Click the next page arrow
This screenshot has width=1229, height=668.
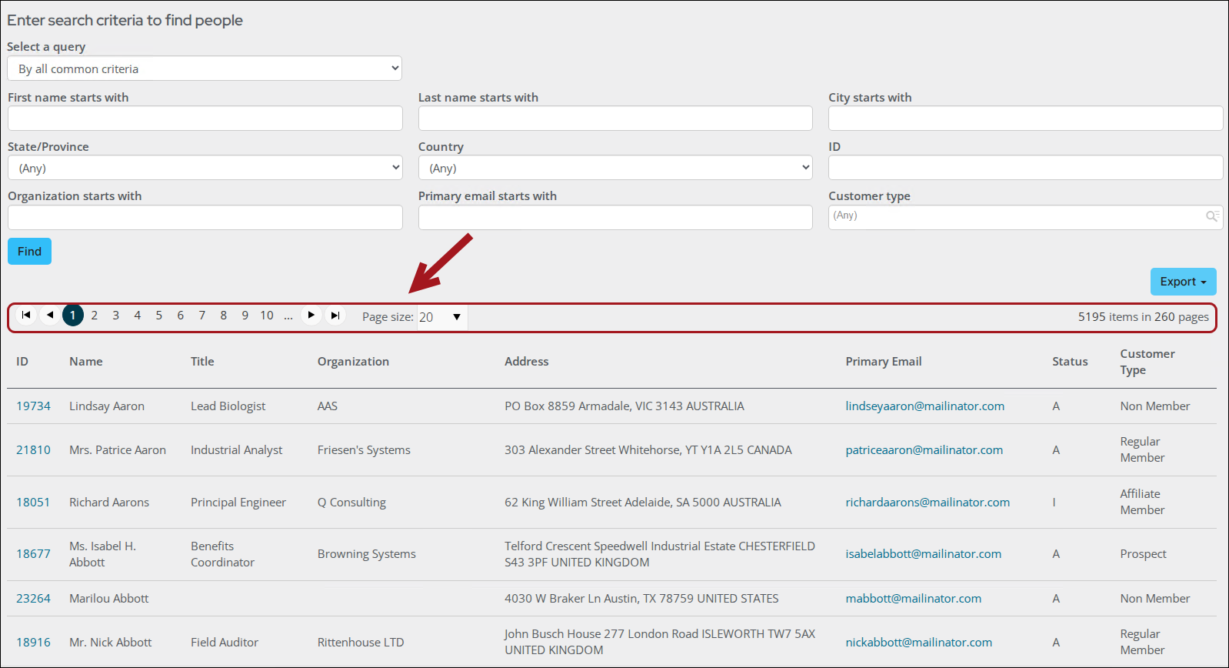(311, 315)
